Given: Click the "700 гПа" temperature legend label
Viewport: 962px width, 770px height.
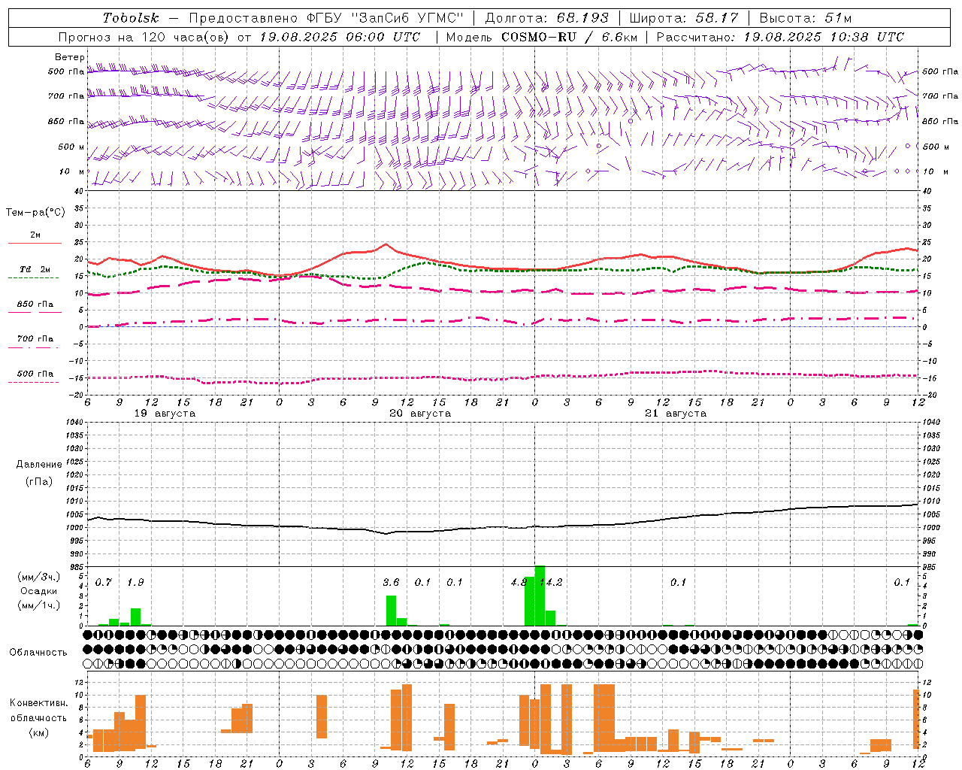Looking at the screenshot, I should tap(35, 339).
